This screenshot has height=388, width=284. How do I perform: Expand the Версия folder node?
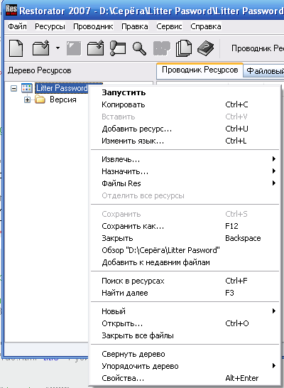27,100
